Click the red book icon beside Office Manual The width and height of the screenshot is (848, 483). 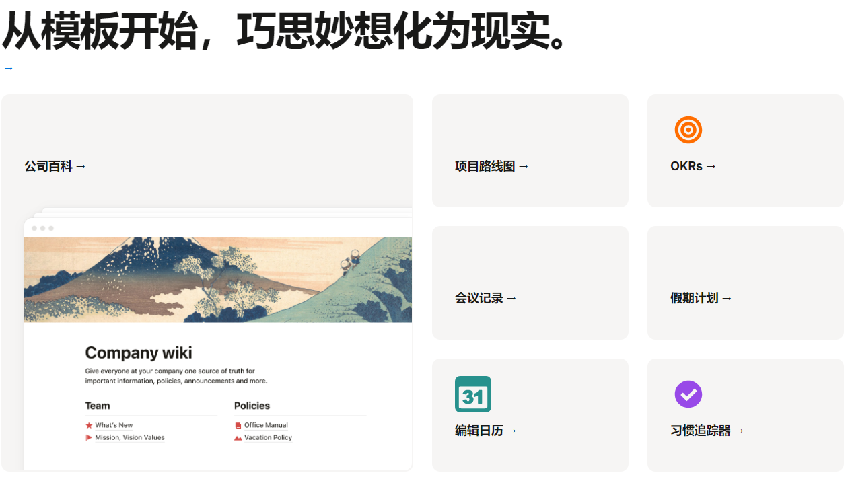238,425
